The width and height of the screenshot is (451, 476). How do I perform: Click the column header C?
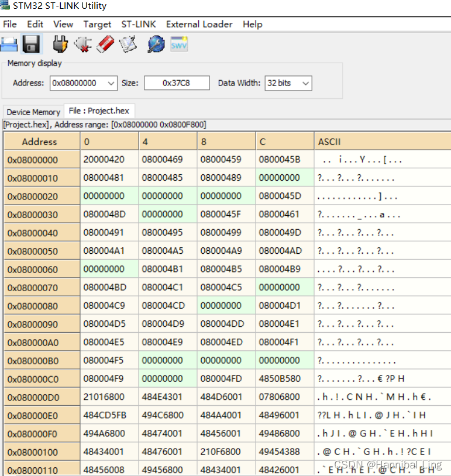pos(285,142)
